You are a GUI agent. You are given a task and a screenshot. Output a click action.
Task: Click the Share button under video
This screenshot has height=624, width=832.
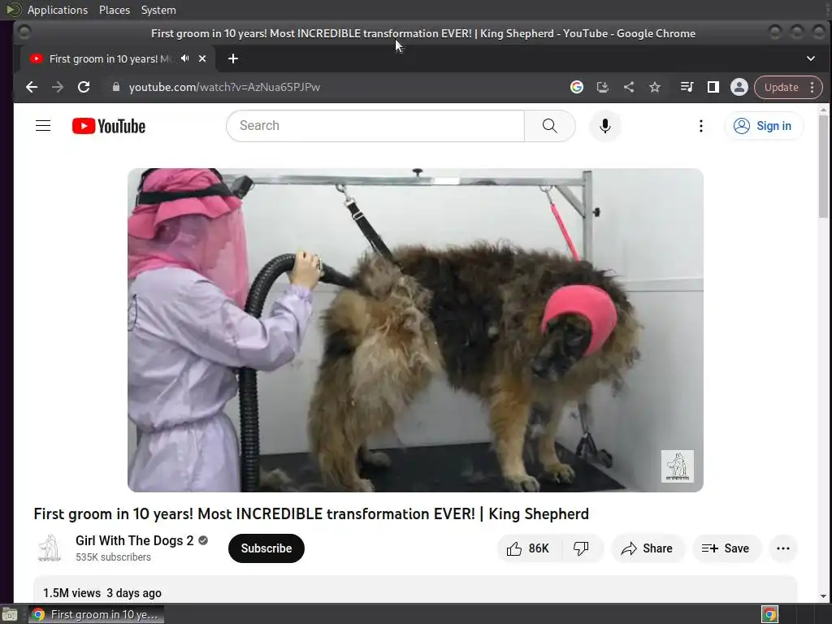click(x=648, y=548)
